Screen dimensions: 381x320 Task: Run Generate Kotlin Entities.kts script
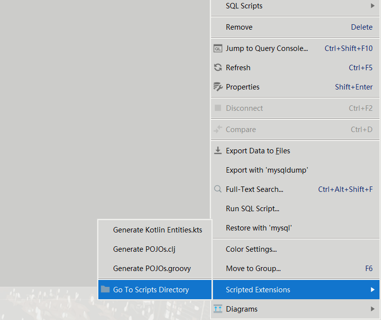point(157,230)
